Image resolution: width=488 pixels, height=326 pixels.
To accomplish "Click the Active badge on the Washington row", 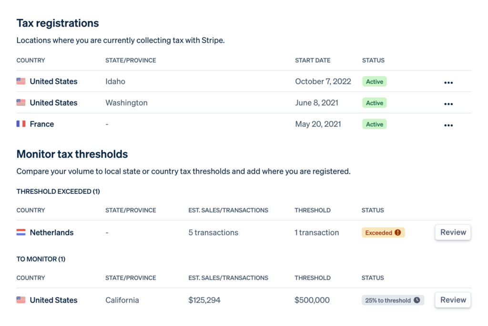I will click(x=374, y=102).
